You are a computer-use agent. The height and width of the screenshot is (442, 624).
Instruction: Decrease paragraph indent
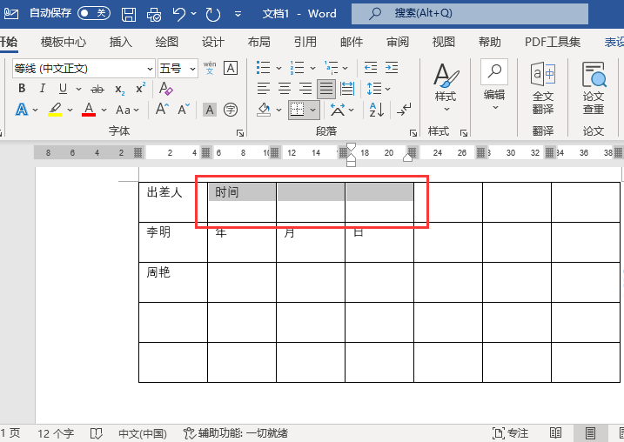coord(371,68)
